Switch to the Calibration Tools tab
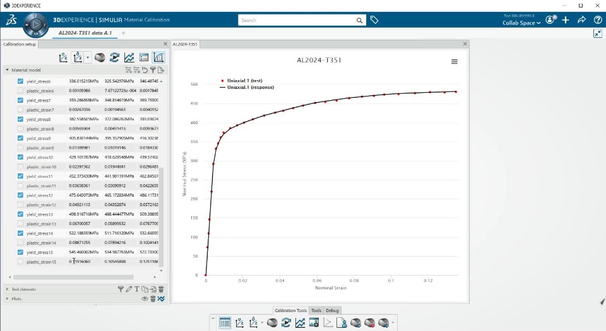 click(x=290, y=310)
